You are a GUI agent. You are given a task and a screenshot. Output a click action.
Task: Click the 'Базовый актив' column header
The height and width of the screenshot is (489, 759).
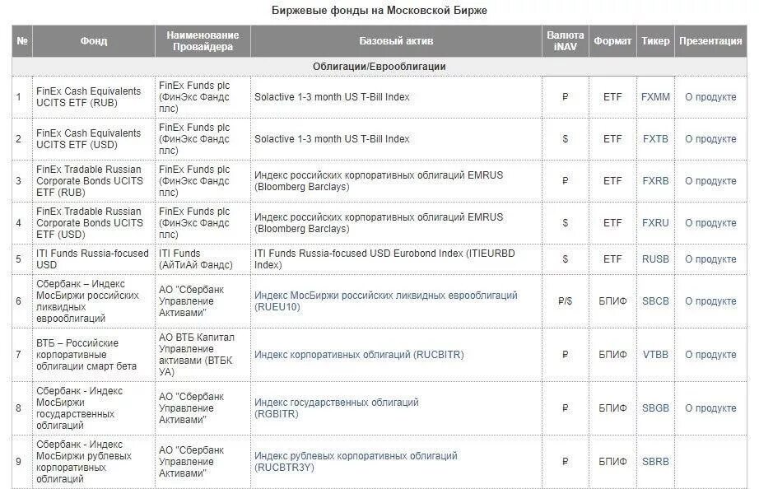(396, 41)
